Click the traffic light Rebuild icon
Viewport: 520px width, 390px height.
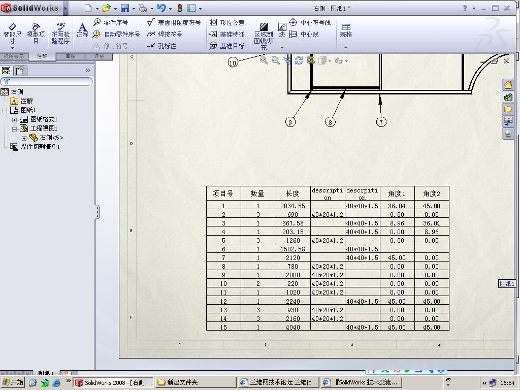point(179,8)
